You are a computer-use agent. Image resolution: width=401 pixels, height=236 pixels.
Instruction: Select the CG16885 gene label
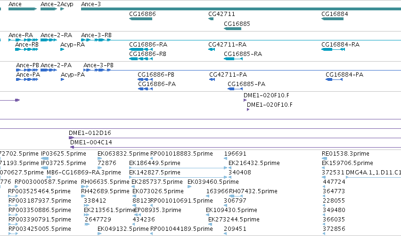tap(237, 24)
